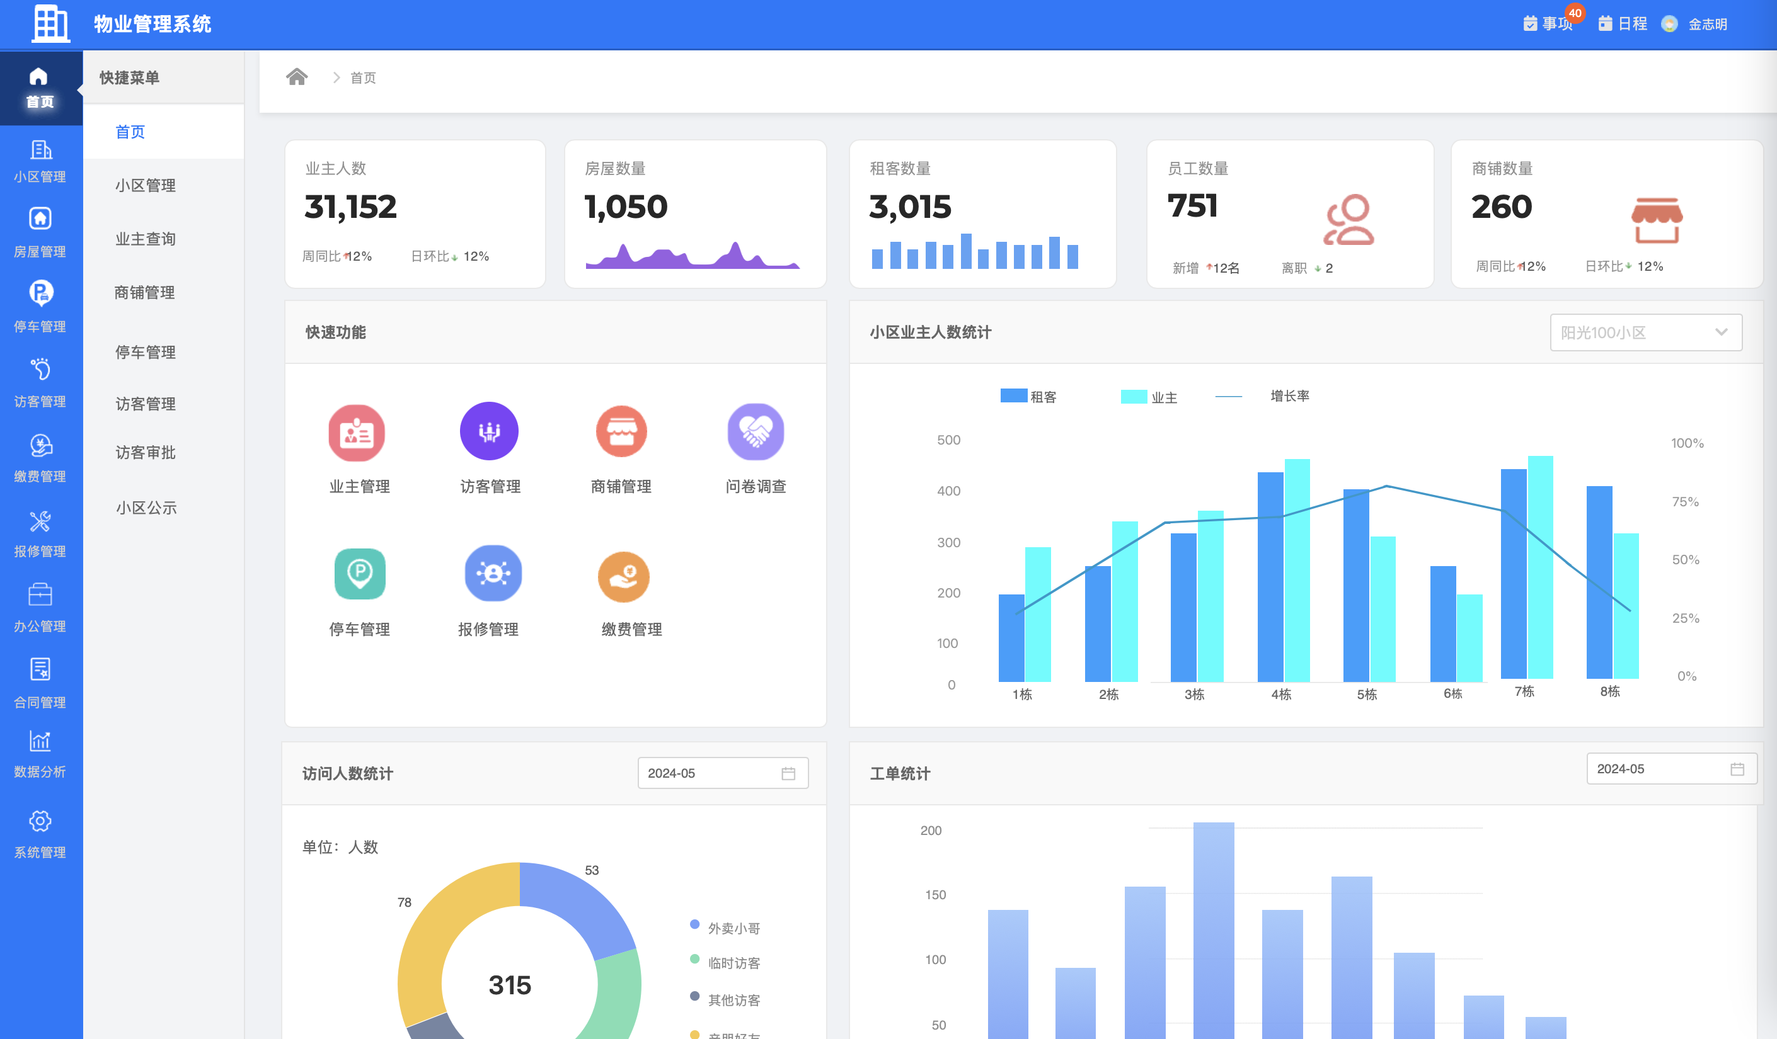Open 工单统计 date picker 2024-05
Viewport: 1777px width, 1039px height.
click(1671, 769)
